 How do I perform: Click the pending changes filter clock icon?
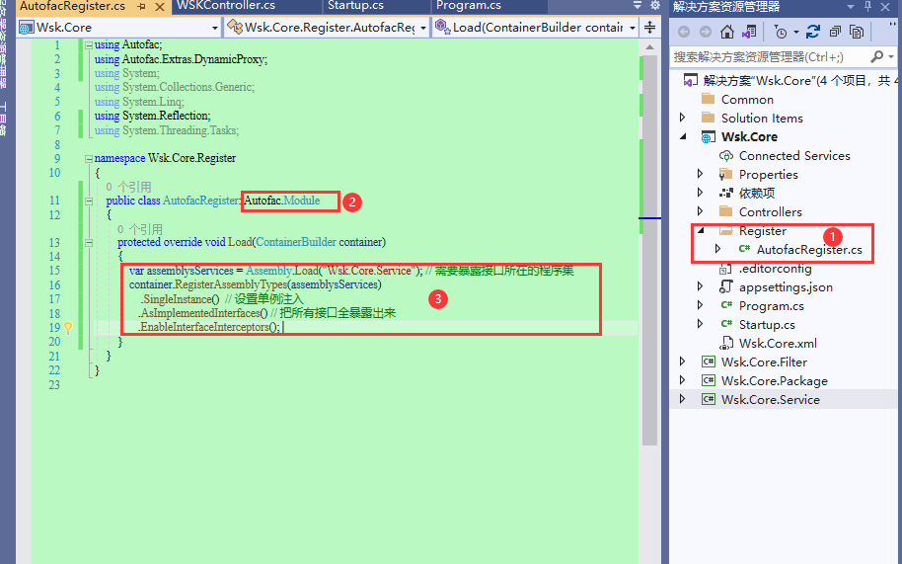point(780,32)
